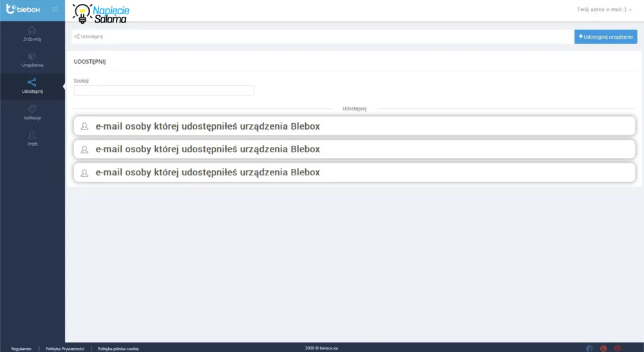Open the Polityka plików cookie link
The width and height of the screenshot is (644, 352).
tap(118, 349)
